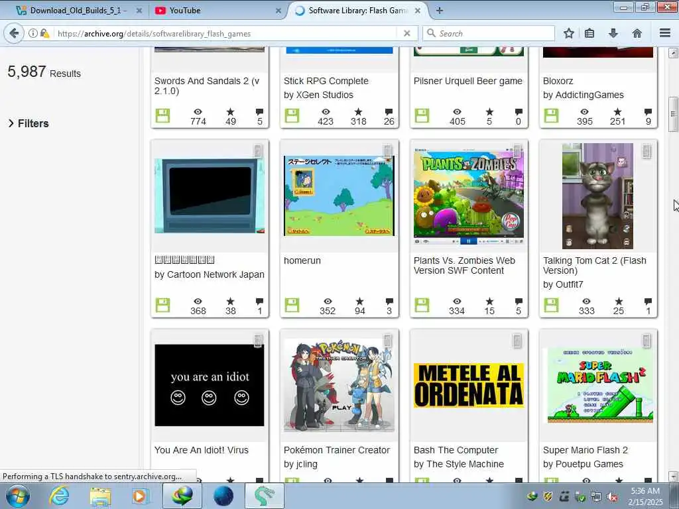Screen dimensions: 679x509
Task: Click floppy disk icon on Swords And Sandals card
Action: click(x=163, y=115)
